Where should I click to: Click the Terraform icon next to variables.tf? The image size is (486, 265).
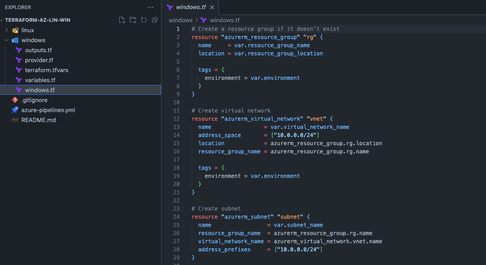[x=18, y=80]
